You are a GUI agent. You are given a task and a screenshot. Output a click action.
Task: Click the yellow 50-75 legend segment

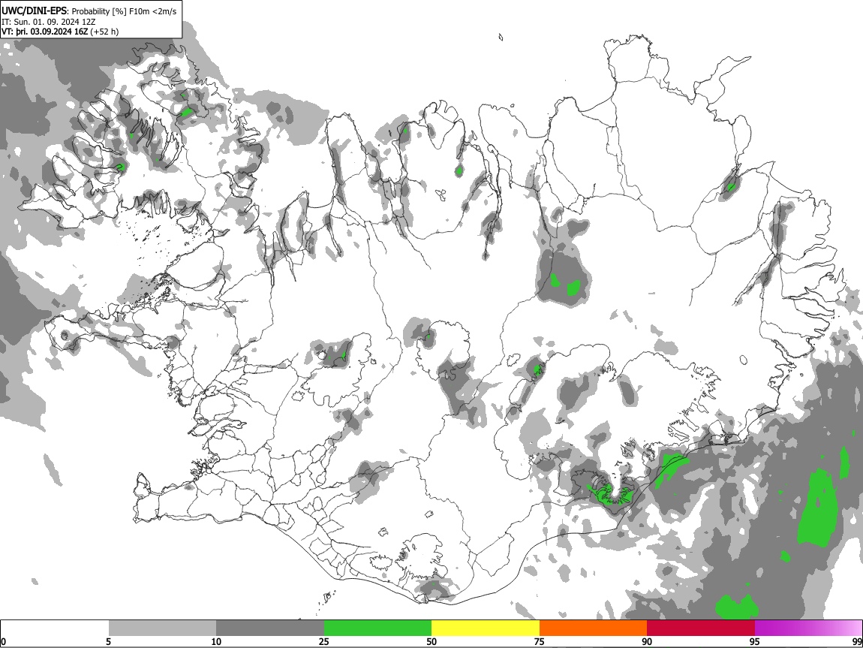(486, 628)
